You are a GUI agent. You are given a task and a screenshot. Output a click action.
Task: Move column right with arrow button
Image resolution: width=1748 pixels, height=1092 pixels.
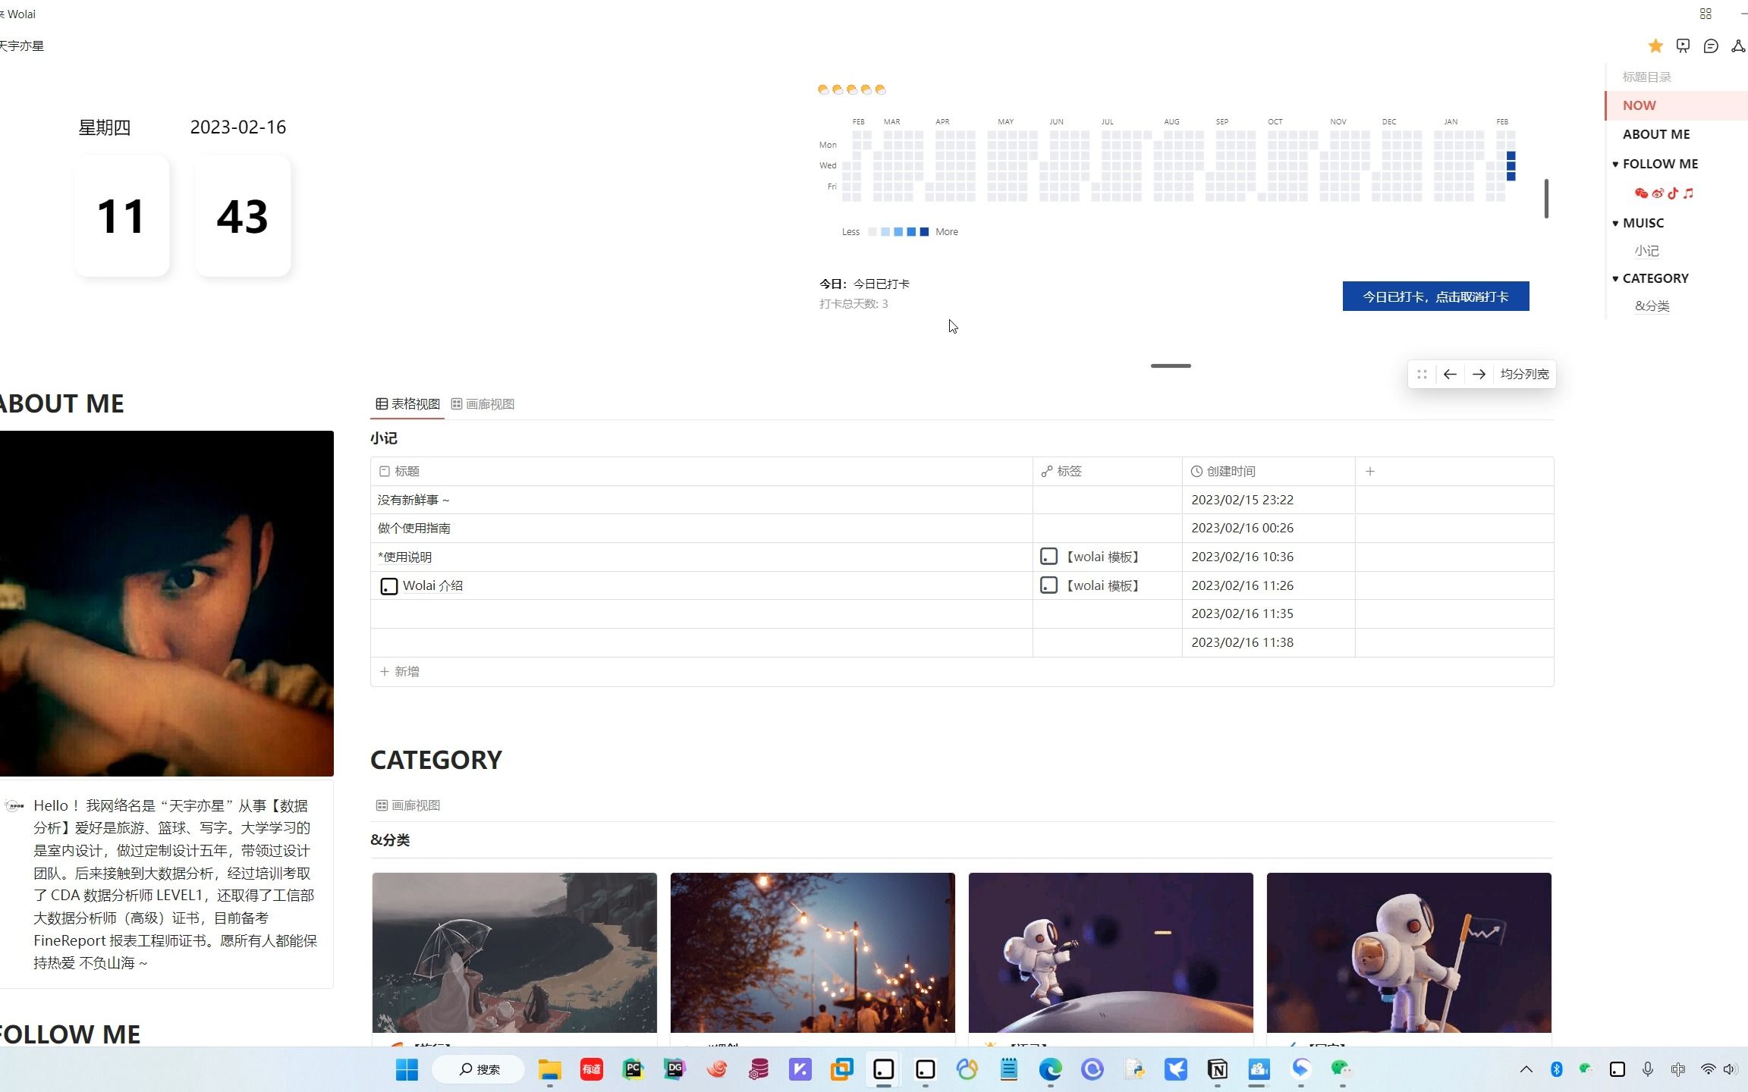(1479, 374)
